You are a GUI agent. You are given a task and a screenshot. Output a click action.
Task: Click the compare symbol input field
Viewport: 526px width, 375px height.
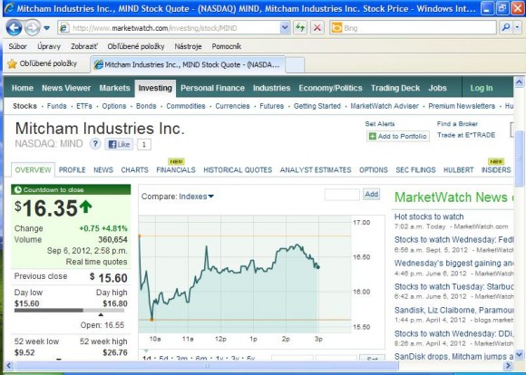pyautogui.click(x=342, y=195)
